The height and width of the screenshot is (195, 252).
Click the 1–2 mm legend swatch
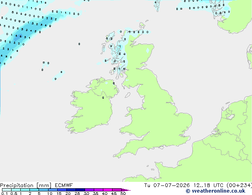coord(25,190)
